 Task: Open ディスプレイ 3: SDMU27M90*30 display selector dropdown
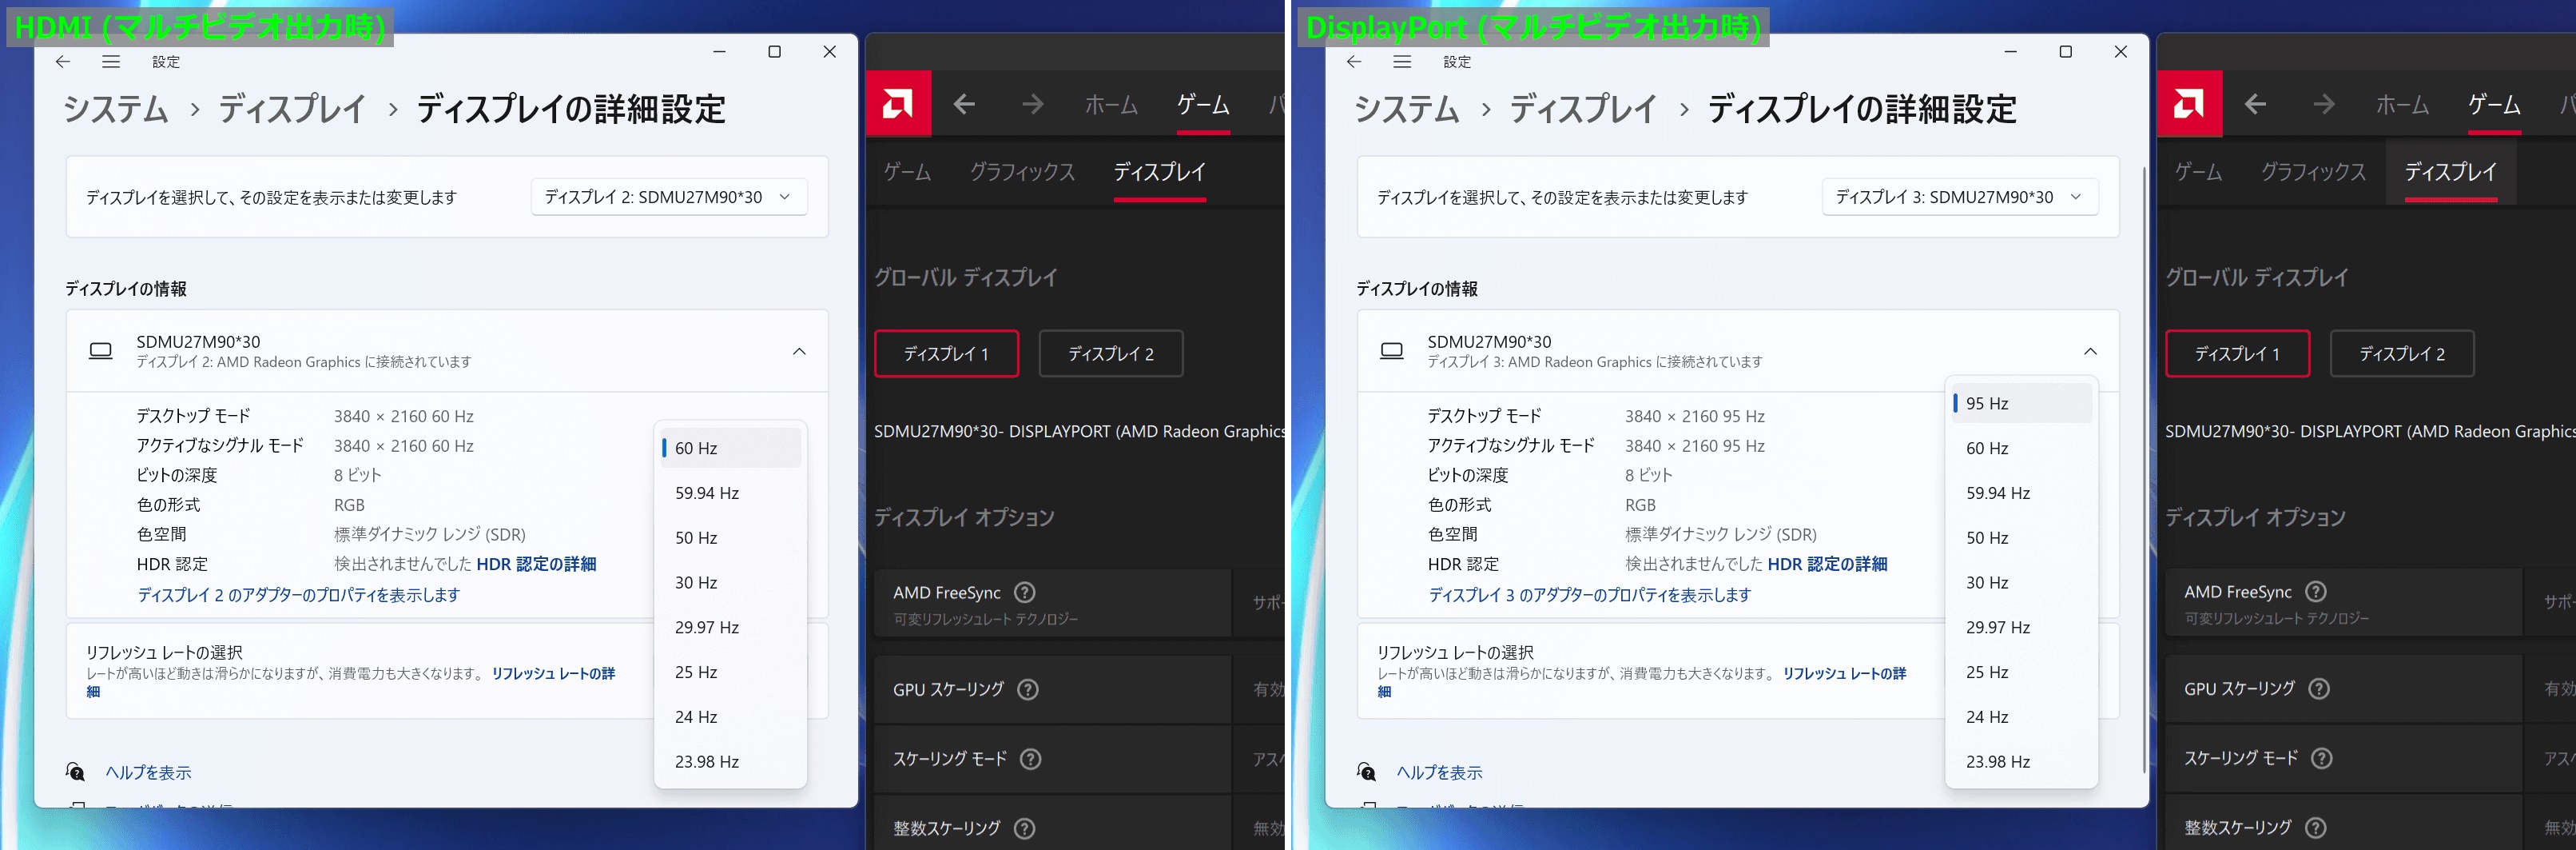(1960, 198)
